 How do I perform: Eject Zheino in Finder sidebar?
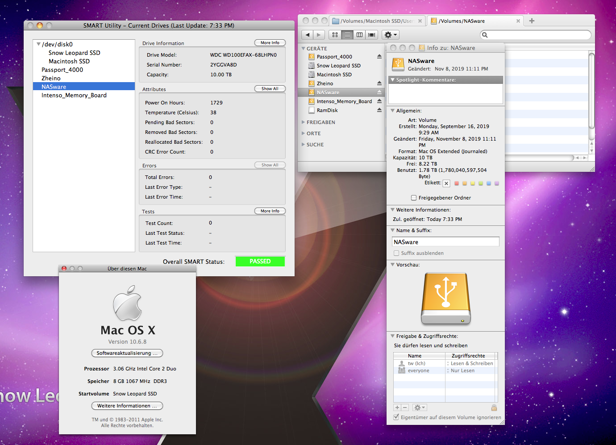coord(379,83)
